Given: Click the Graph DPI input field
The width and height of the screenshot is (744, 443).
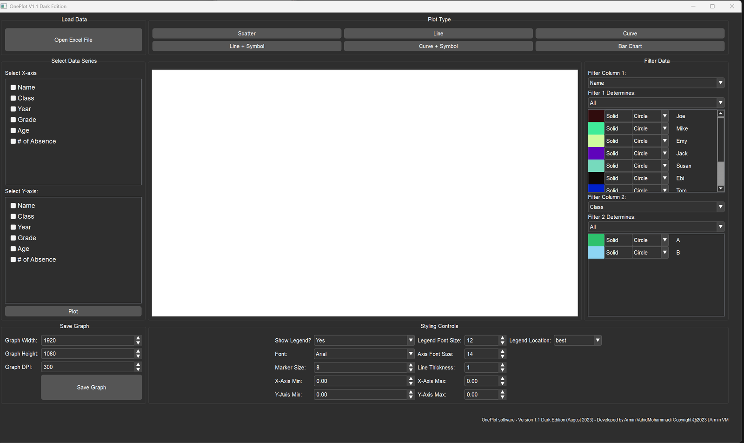Looking at the screenshot, I should [x=88, y=367].
